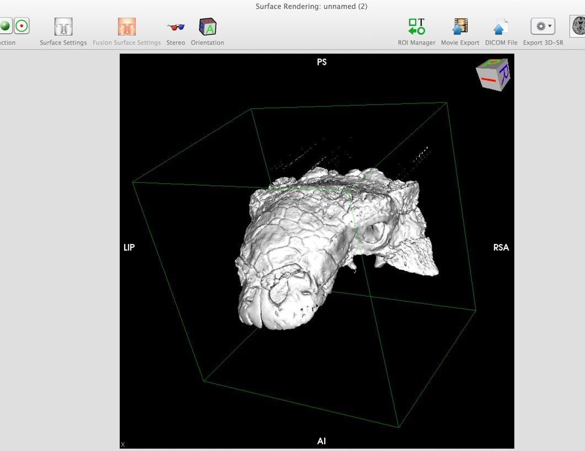Select the Surface Settings toolbar entry
The height and width of the screenshot is (451, 585).
click(62, 42)
